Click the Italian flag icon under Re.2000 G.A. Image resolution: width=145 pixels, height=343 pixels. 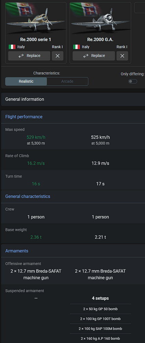[x=76, y=47]
